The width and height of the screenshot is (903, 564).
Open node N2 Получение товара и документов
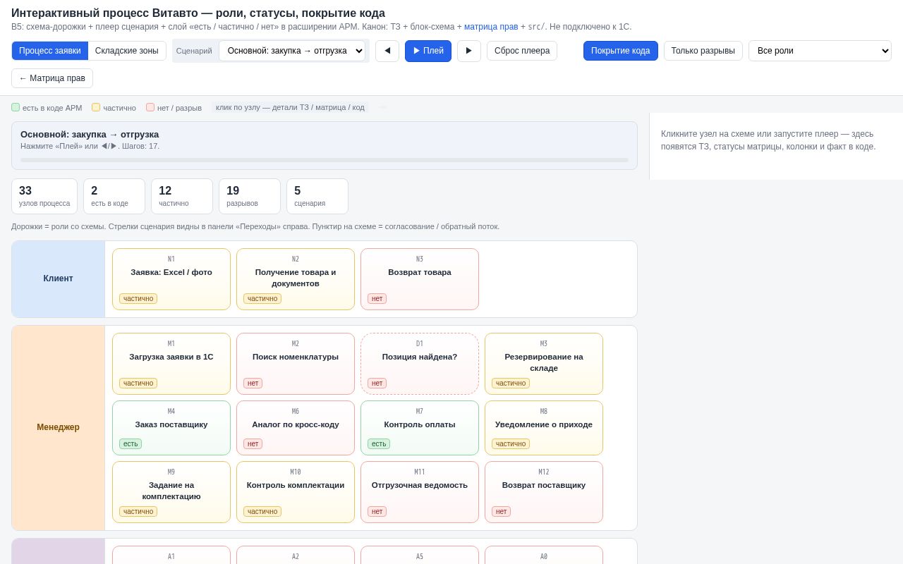tap(296, 279)
